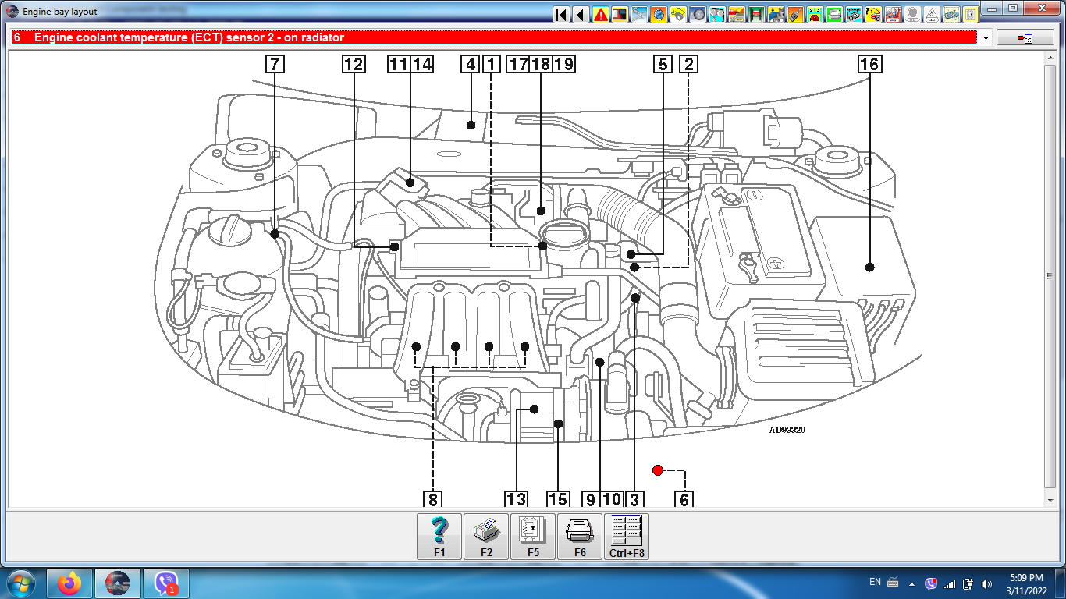This screenshot has width=1066, height=599.
Task: Click the red ECT sensor 2 selection field
Action: [x=493, y=37]
